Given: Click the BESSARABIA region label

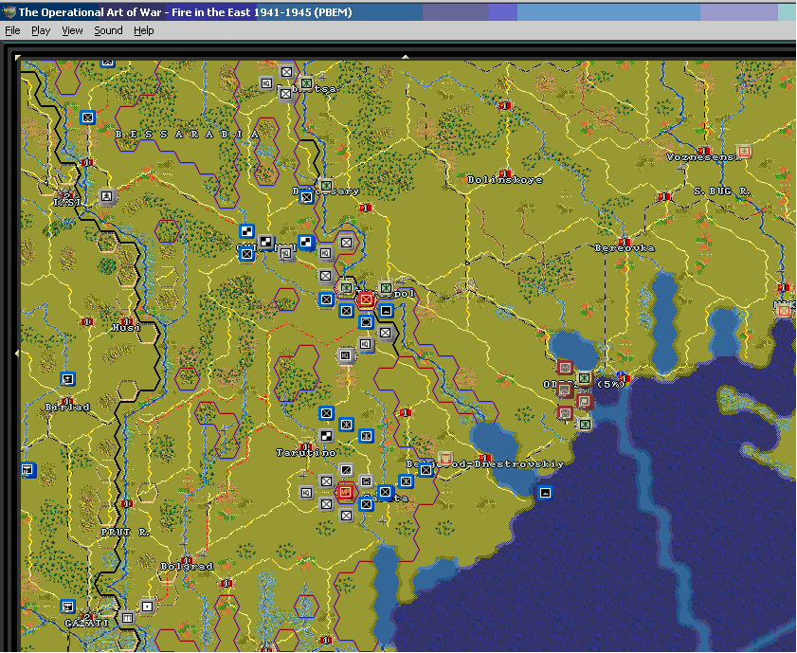Looking at the screenshot, I should tap(187, 135).
